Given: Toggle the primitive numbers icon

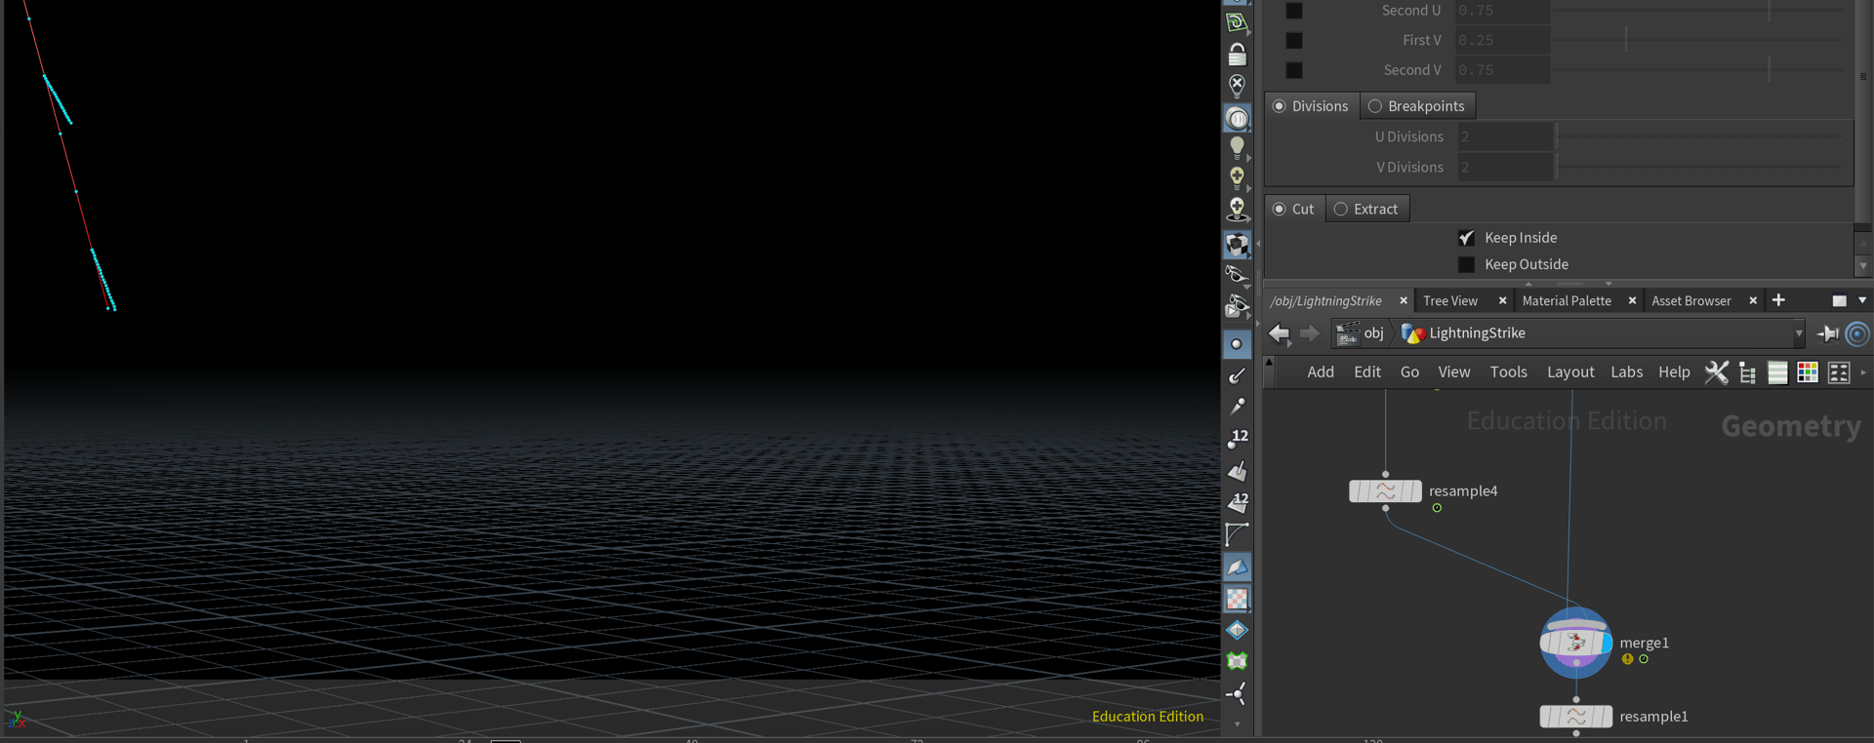Looking at the screenshot, I should (1237, 502).
